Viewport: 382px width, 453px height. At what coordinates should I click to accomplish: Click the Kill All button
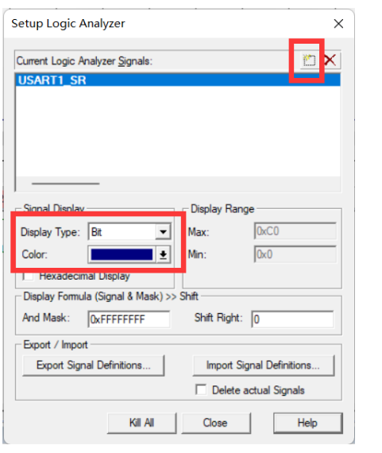[141, 423]
